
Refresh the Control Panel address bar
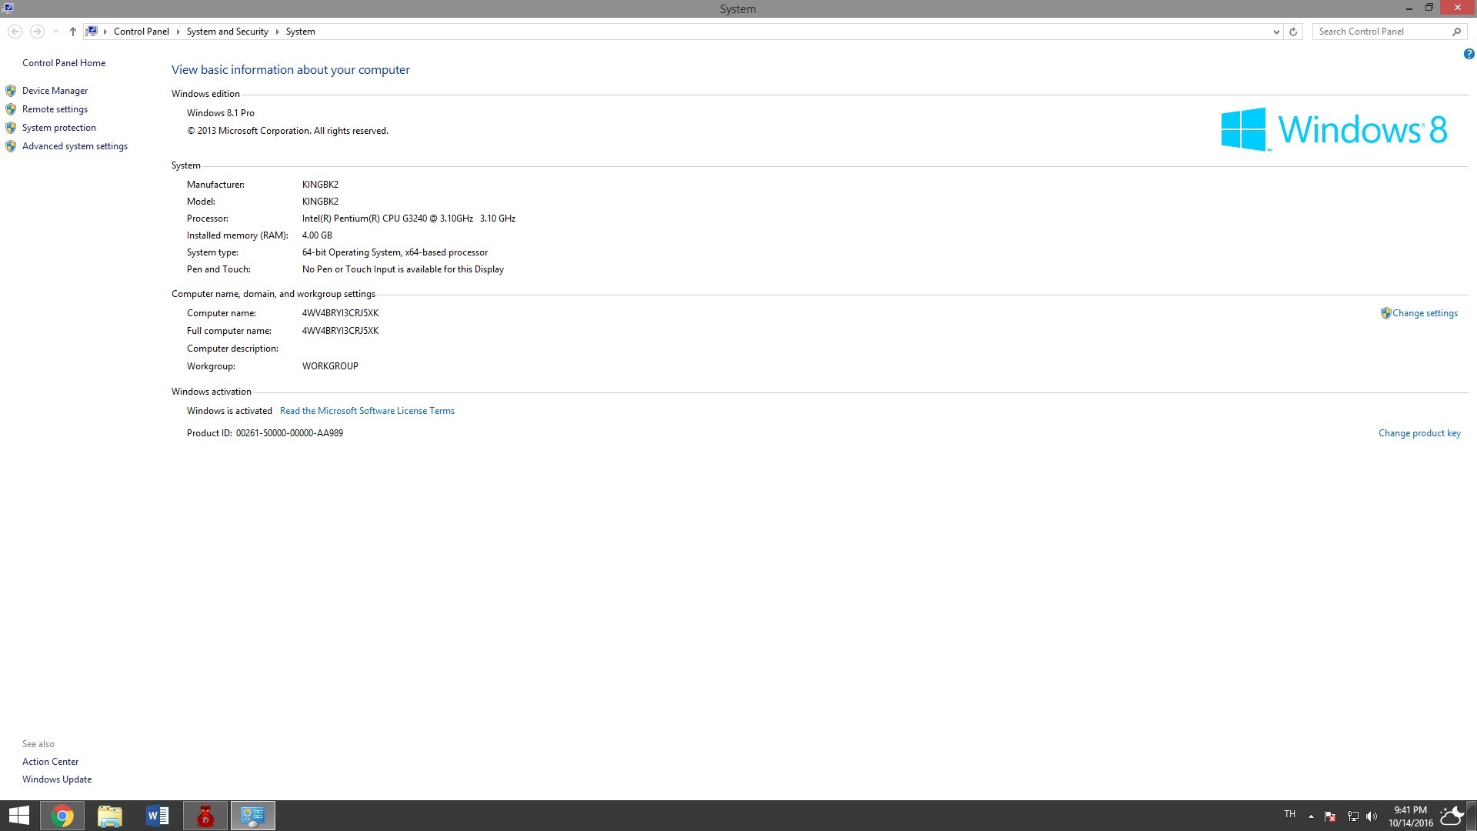coord(1293,32)
